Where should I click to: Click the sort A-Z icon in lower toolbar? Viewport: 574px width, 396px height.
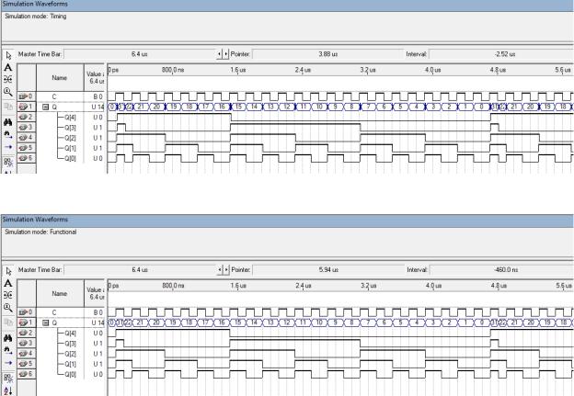tap(8, 390)
